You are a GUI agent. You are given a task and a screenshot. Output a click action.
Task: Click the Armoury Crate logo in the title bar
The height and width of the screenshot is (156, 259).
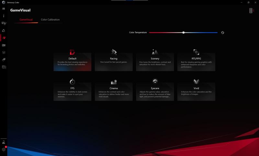point(4,2)
